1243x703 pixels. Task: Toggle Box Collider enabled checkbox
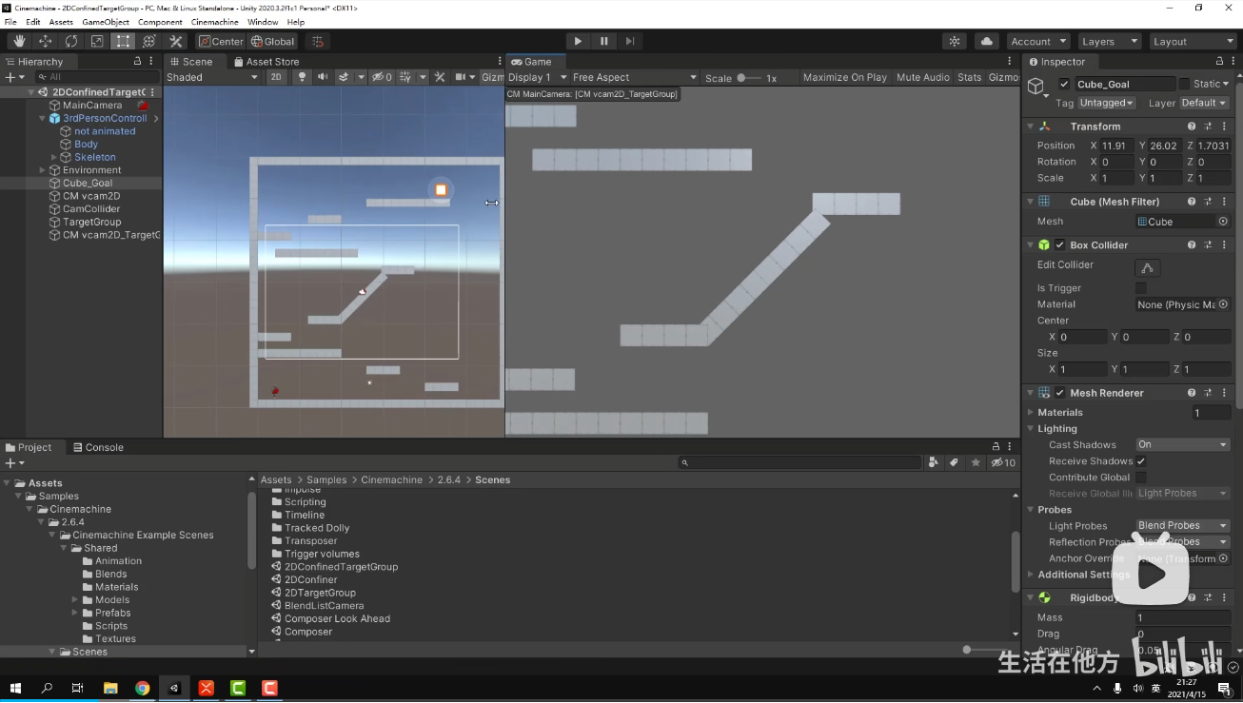coord(1060,244)
